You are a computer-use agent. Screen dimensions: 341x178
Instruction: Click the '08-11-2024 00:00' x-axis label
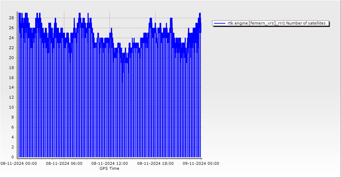(x=18, y=163)
